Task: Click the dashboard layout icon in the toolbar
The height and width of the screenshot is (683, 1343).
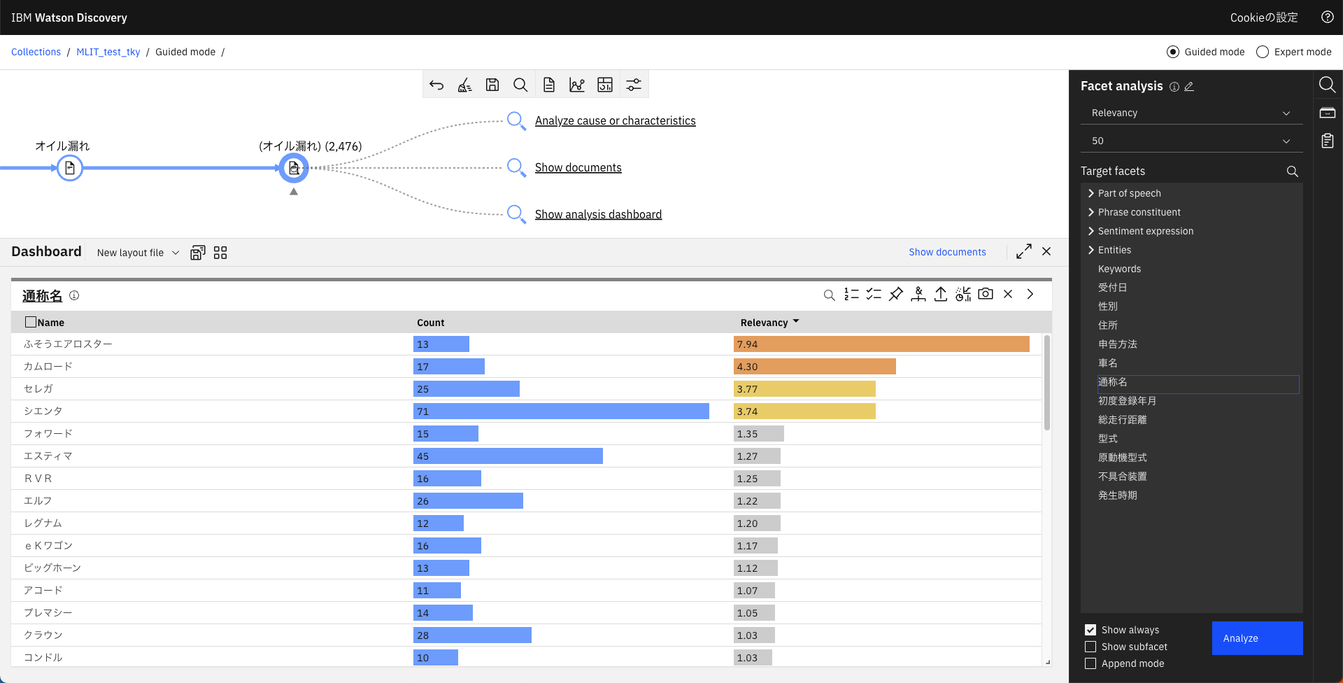Action: (x=605, y=85)
